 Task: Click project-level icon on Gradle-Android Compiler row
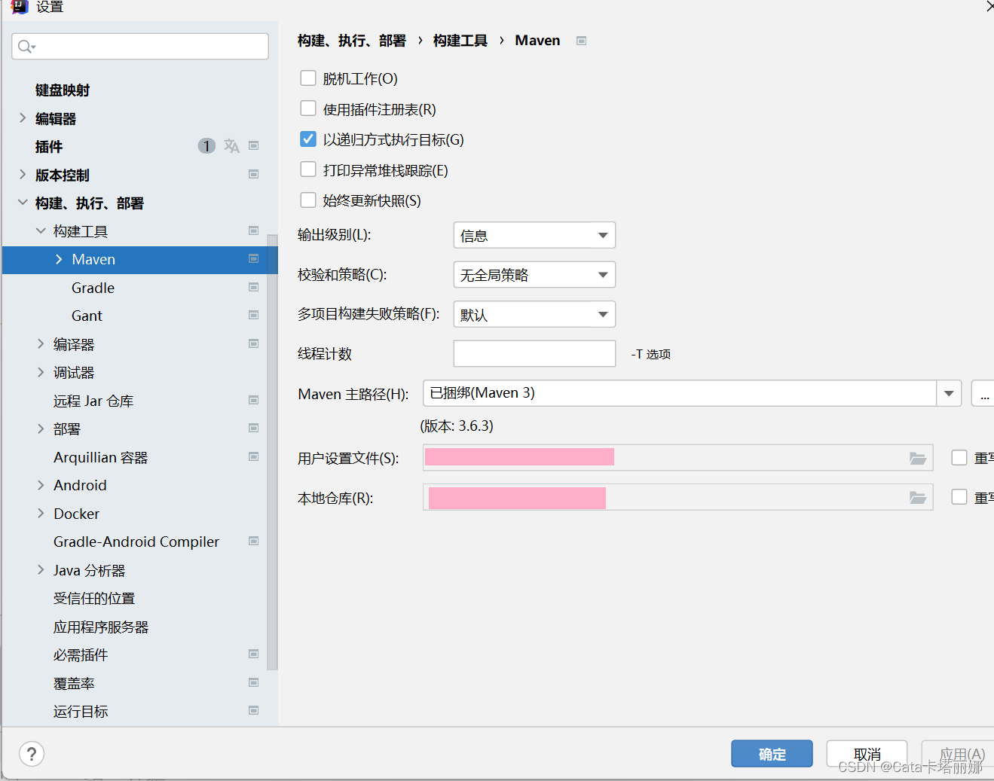click(254, 542)
